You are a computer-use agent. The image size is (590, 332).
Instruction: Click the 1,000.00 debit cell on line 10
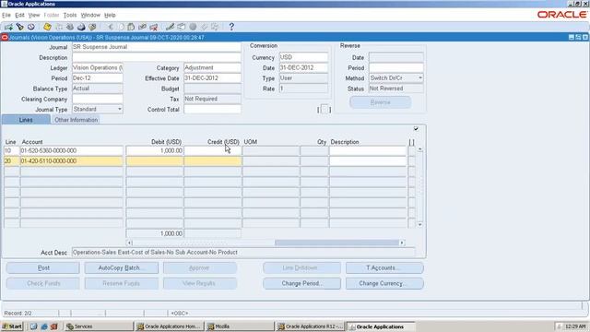155,150
